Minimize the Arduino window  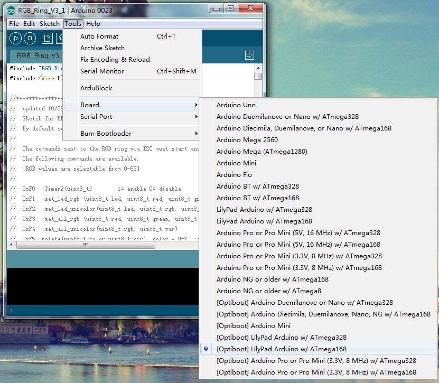pos(217,8)
